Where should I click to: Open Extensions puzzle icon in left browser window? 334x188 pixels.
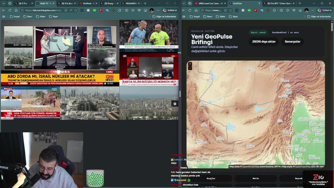click(120, 10)
